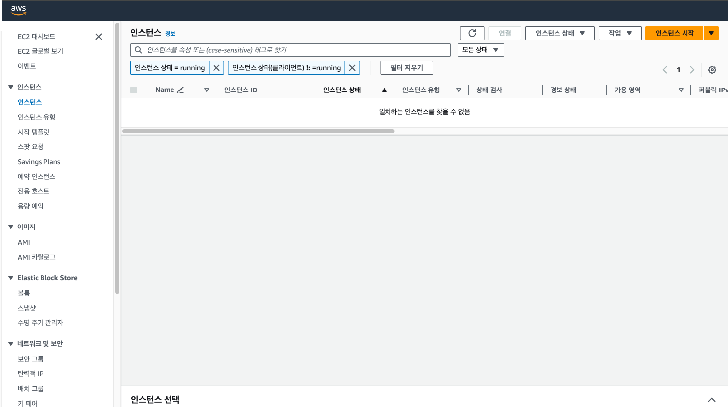The image size is (728, 407).
Task: Click the search magnifier icon
Action: [139, 50]
